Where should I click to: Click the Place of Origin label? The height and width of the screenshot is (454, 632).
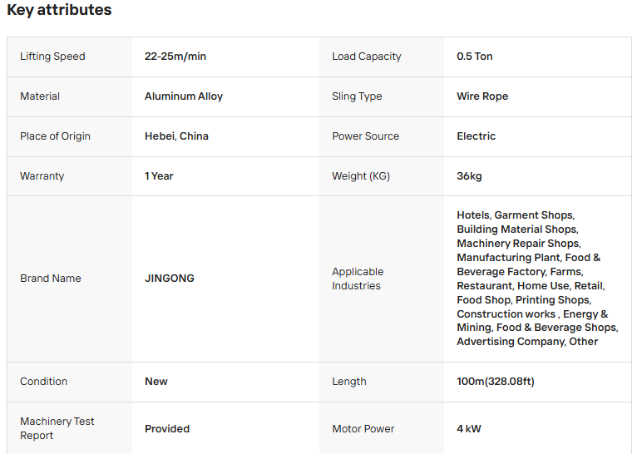coord(55,136)
